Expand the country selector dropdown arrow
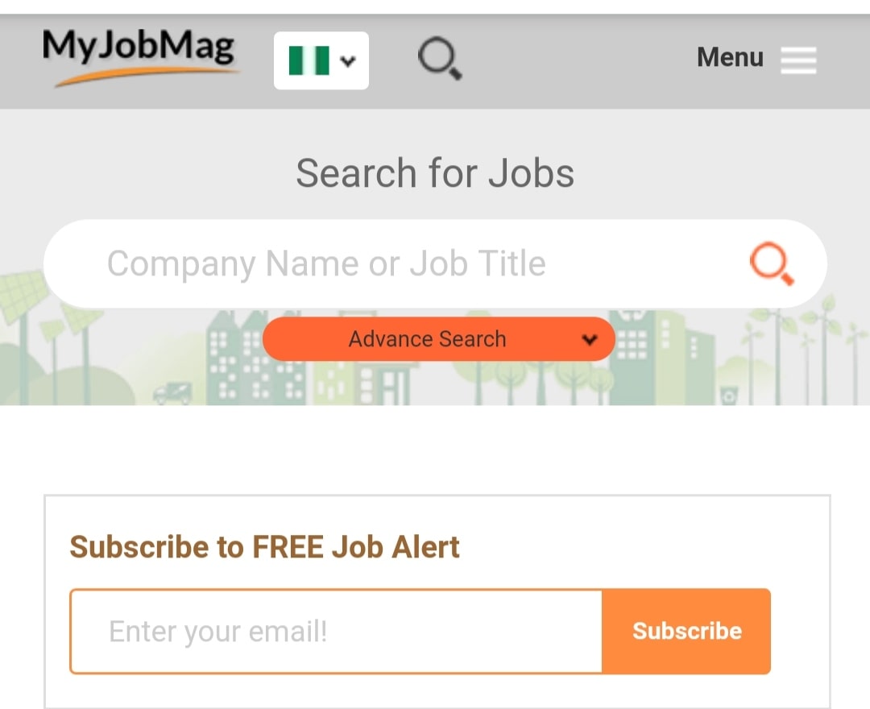This screenshot has width=870, height=709. click(348, 60)
